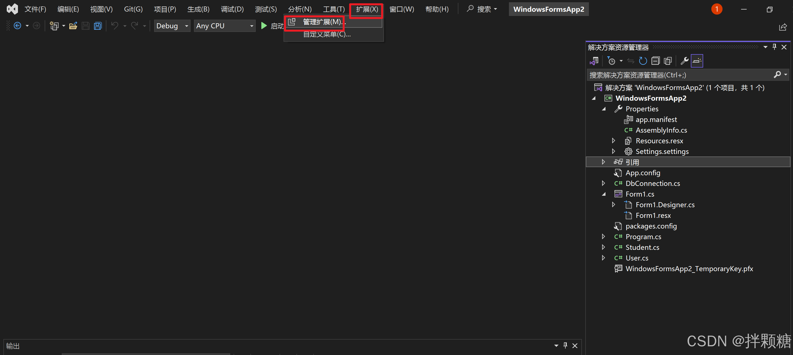Select Program.cs in the solution tree
Viewport: 793px width, 355px height.
[643, 237]
